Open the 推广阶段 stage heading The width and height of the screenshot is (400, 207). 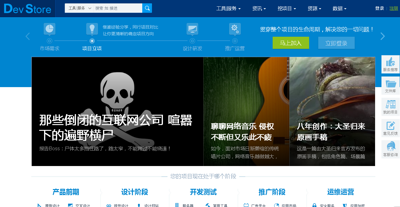[272, 192]
